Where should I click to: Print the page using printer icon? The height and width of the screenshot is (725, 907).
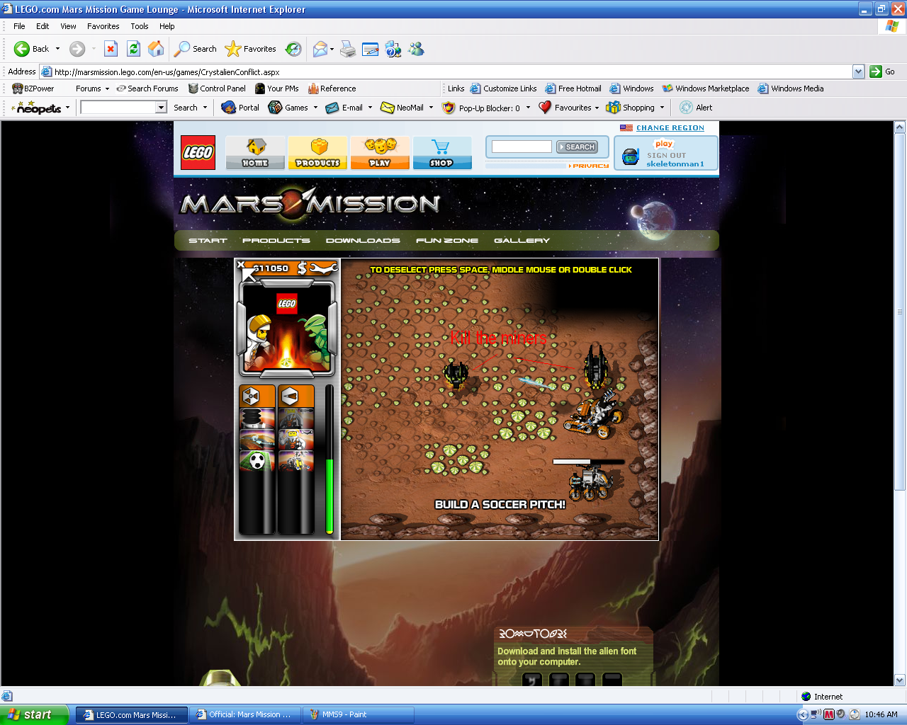tap(348, 49)
